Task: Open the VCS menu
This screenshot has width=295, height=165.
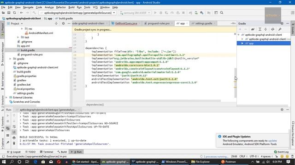Action: 95,7
